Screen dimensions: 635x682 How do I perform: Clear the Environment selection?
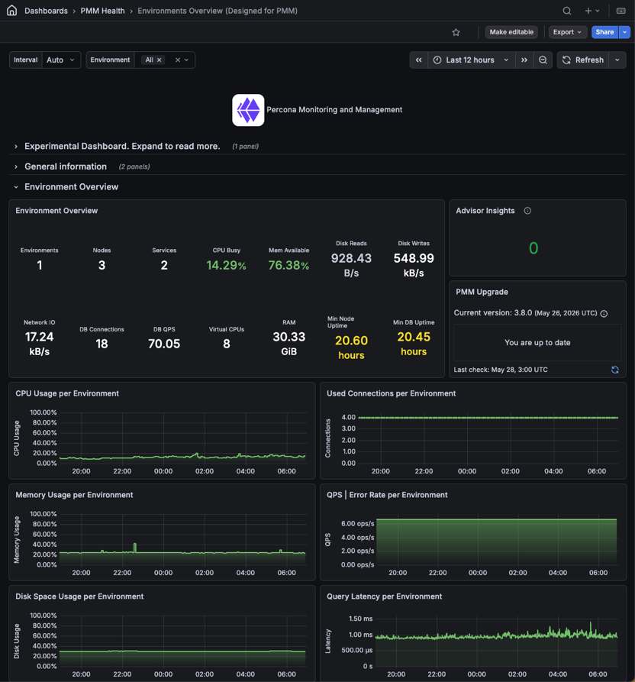(x=177, y=60)
